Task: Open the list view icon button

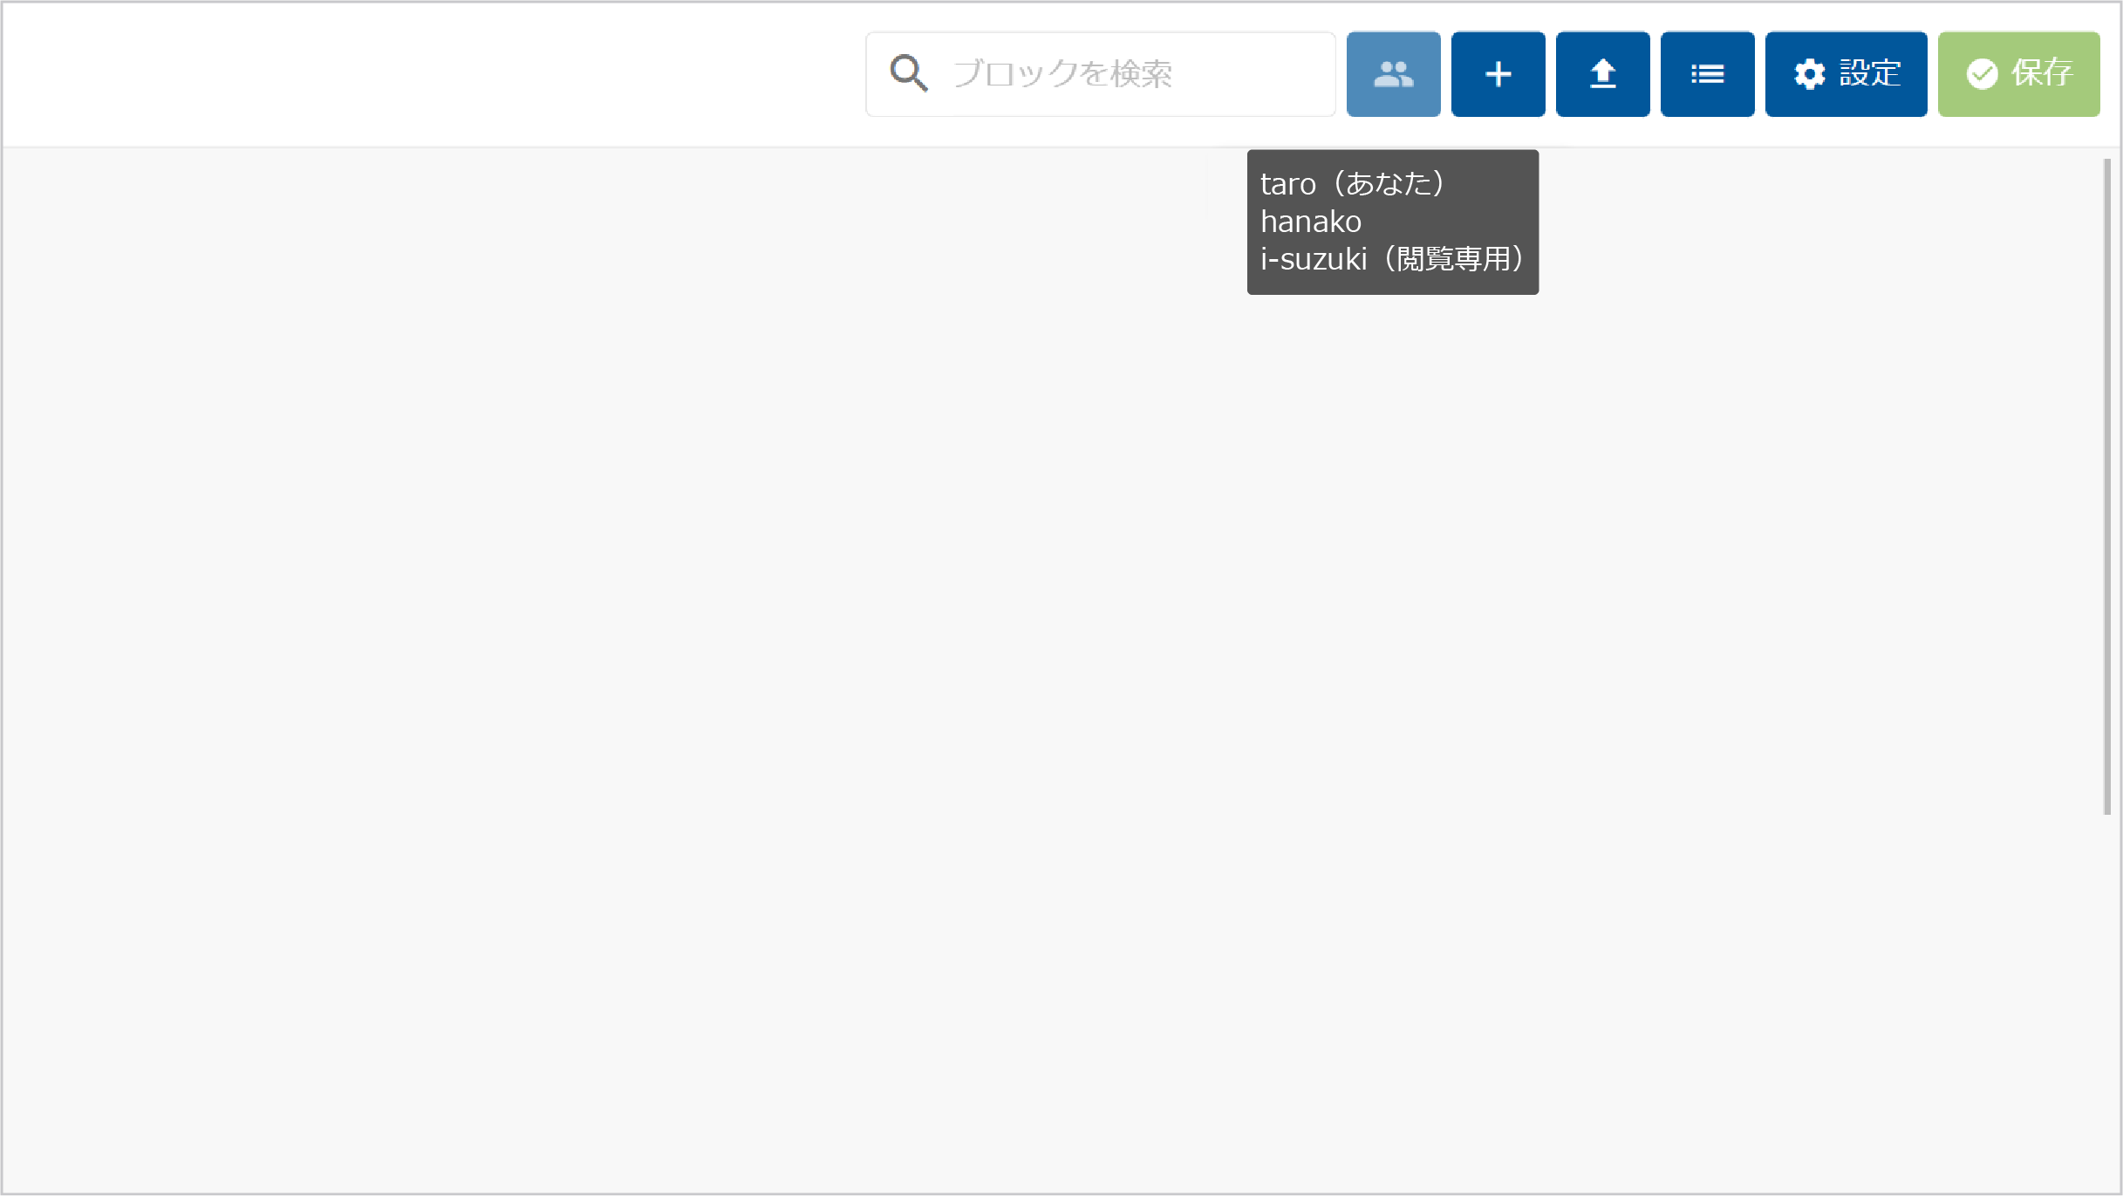Action: (1707, 74)
